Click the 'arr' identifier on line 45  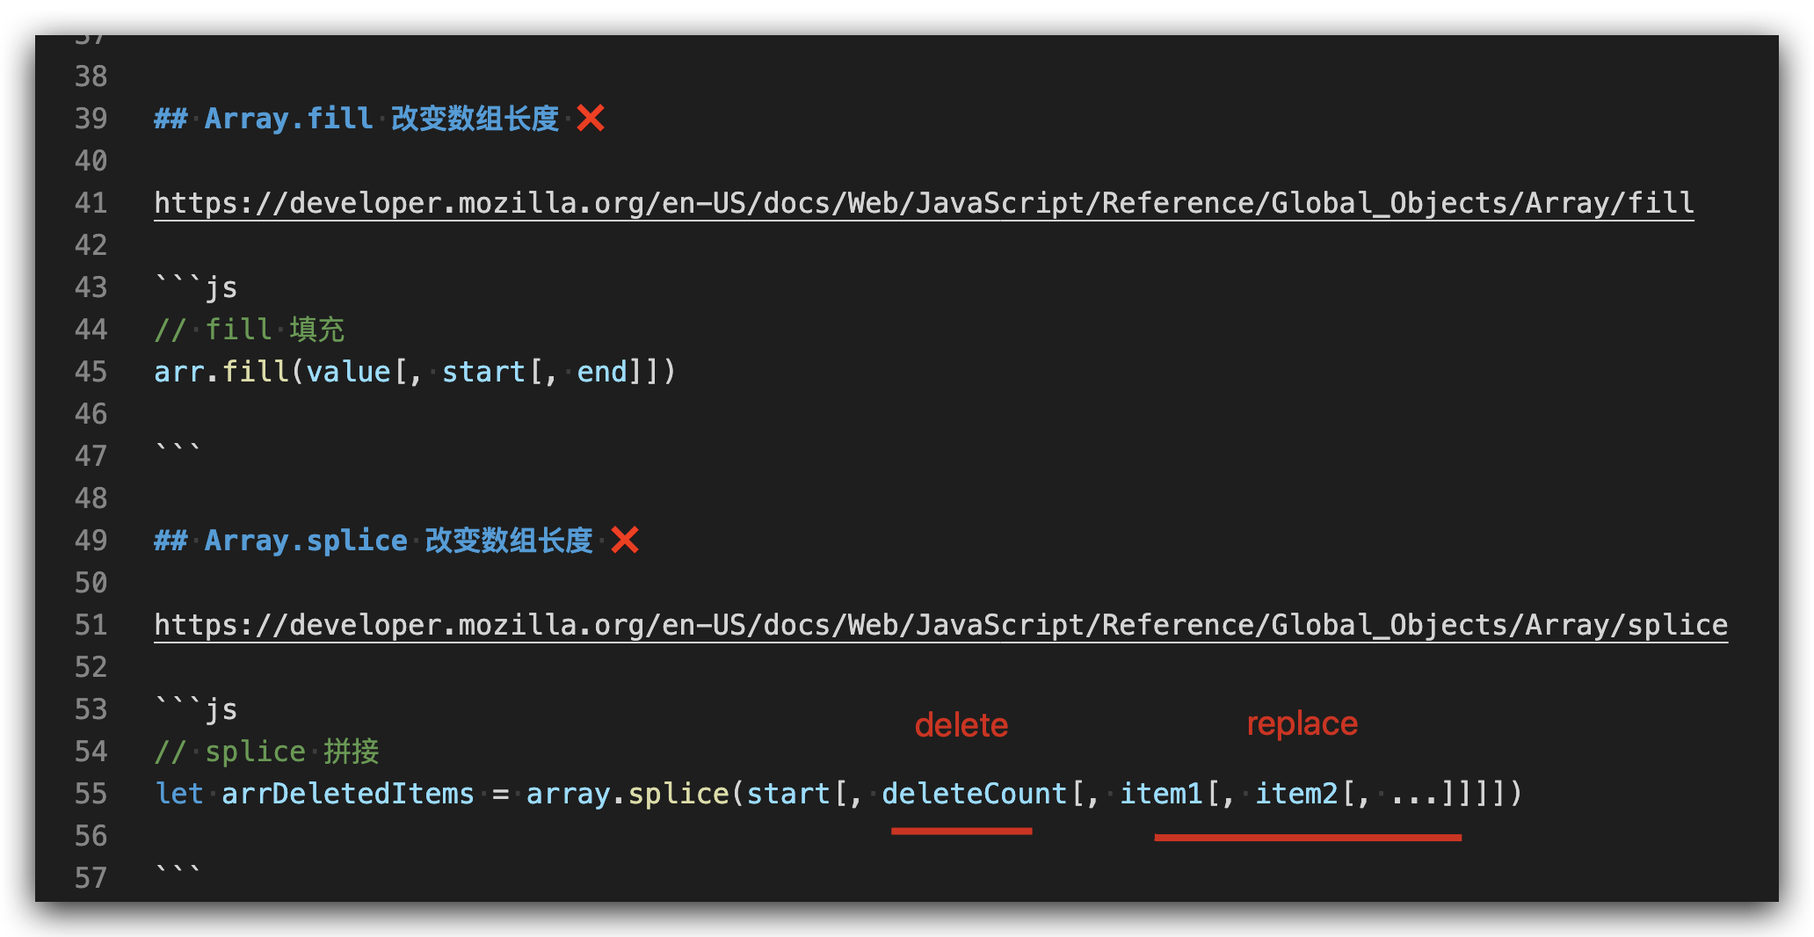point(179,372)
